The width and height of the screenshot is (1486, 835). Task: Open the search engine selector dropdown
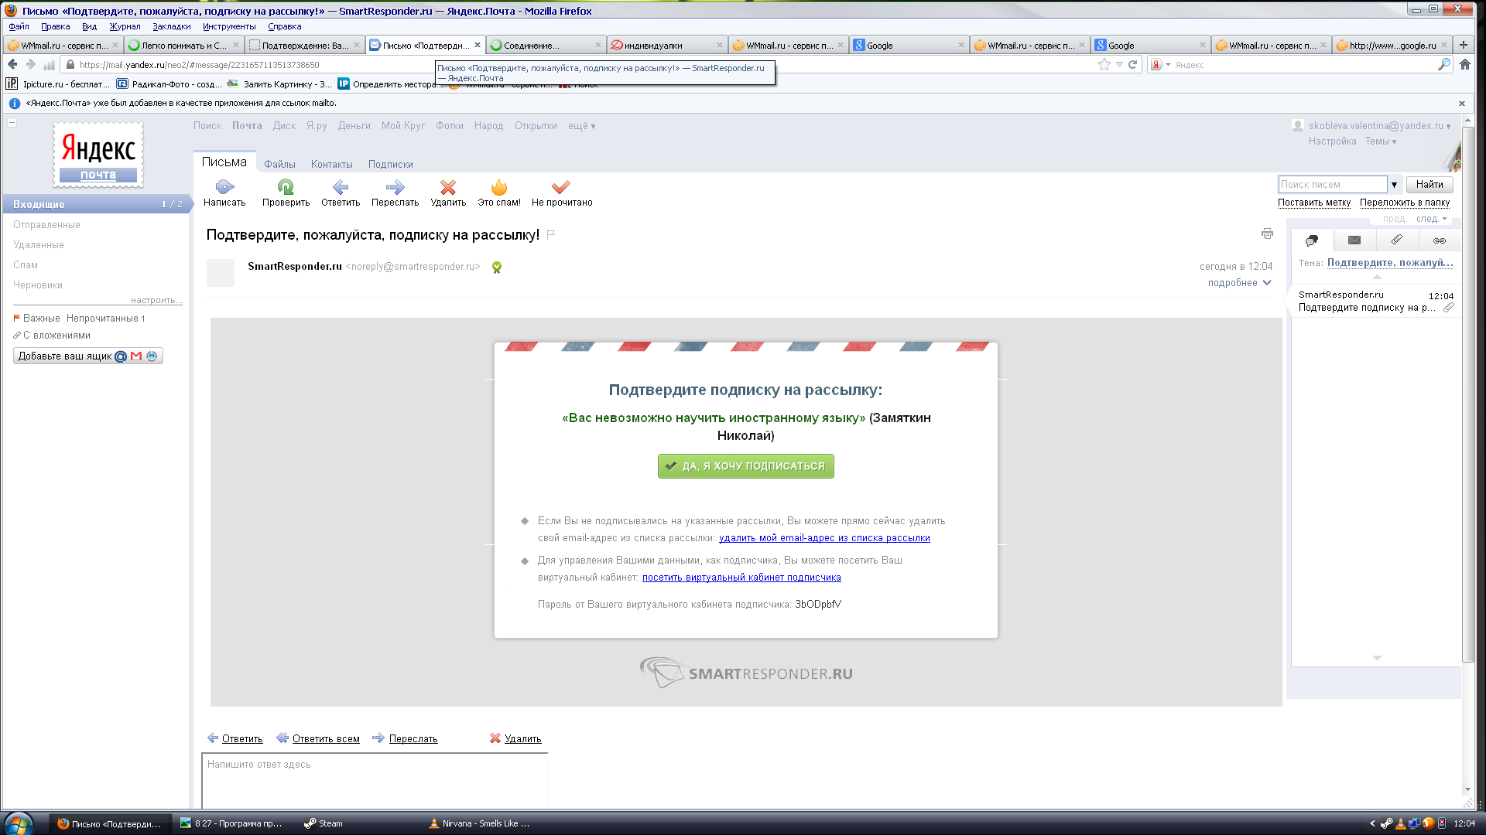coord(1160,65)
